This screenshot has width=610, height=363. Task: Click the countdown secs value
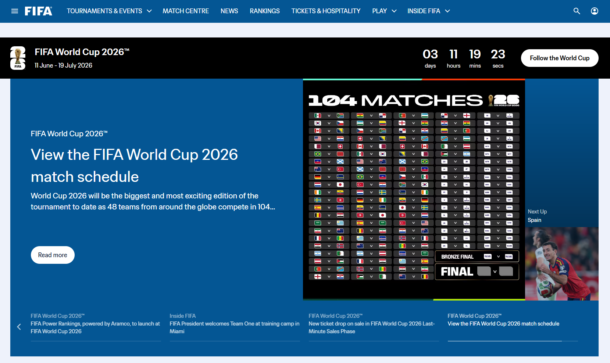tap(498, 54)
